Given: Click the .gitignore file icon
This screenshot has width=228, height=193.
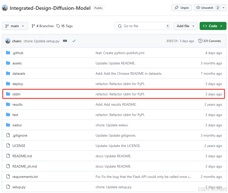Looking at the screenshot, I should point(8,135).
